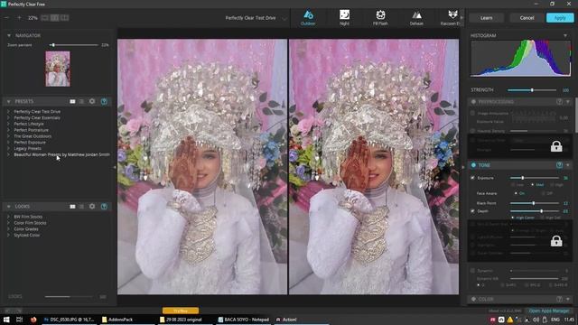Screen dimensions: 578x325
Task: Collapse the Navigator panel
Action: 9,36
